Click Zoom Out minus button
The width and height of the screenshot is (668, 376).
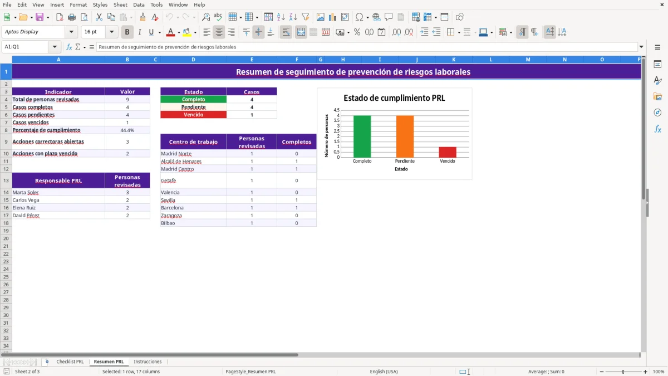click(602, 372)
